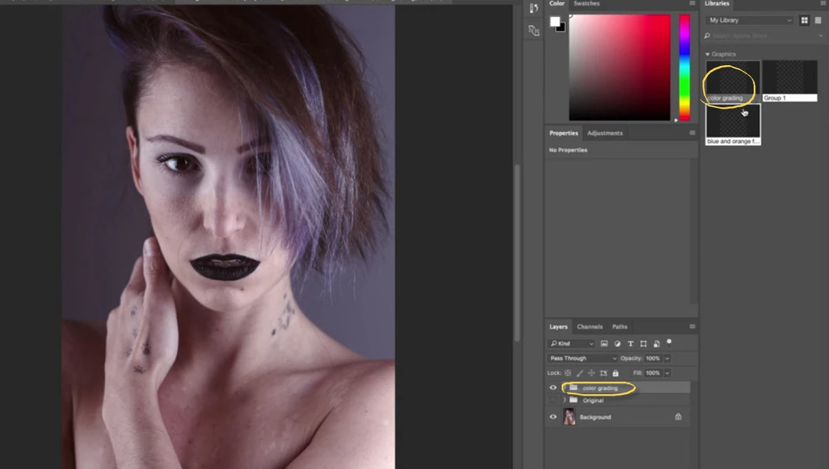Show the Original group
Viewport: 829px width, 469px height.
point(553,400)
